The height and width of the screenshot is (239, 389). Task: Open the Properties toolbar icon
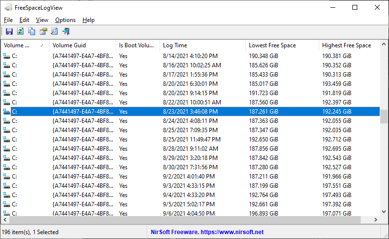(x=43, y=32)
